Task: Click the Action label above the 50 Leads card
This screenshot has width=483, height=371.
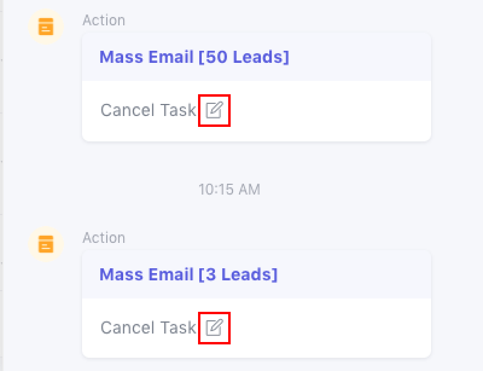Action: [104, 20]
